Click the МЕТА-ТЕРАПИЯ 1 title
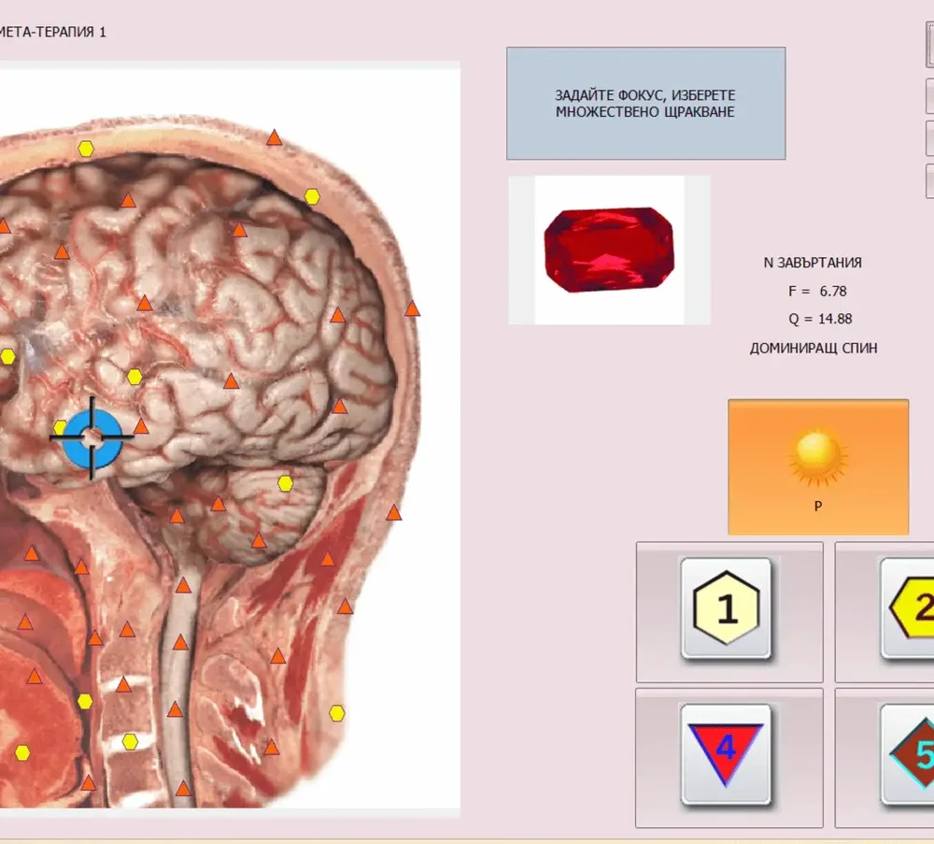Viewport: 934px width, 844px height. click(x=53, y=32)
